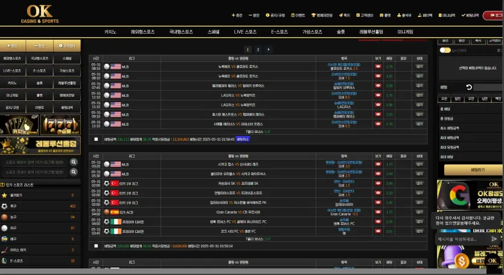
Task: Open the 미니게임 main navigation tab
Action: [x=406, y=32]
